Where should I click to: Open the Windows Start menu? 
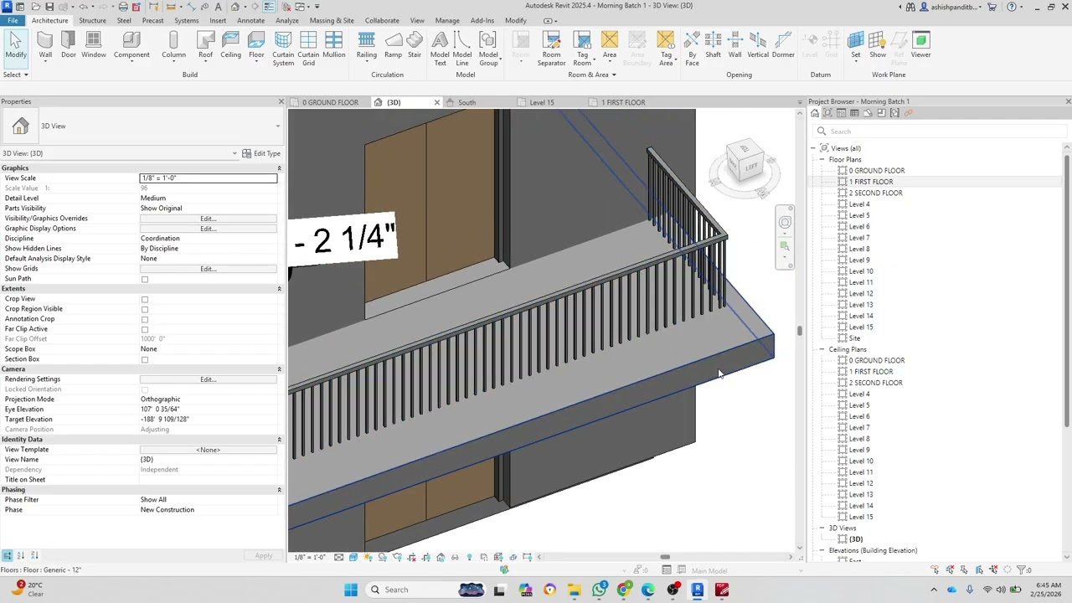point(351,590)
